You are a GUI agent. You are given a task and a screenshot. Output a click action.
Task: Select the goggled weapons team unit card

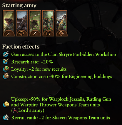click(x=48, y=23)
